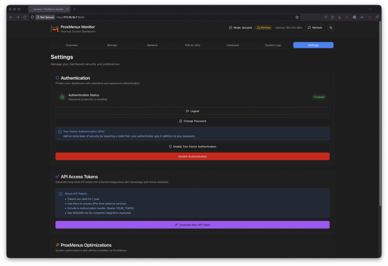
Task: Switch to the Storage tab
Action: point(112,45)
